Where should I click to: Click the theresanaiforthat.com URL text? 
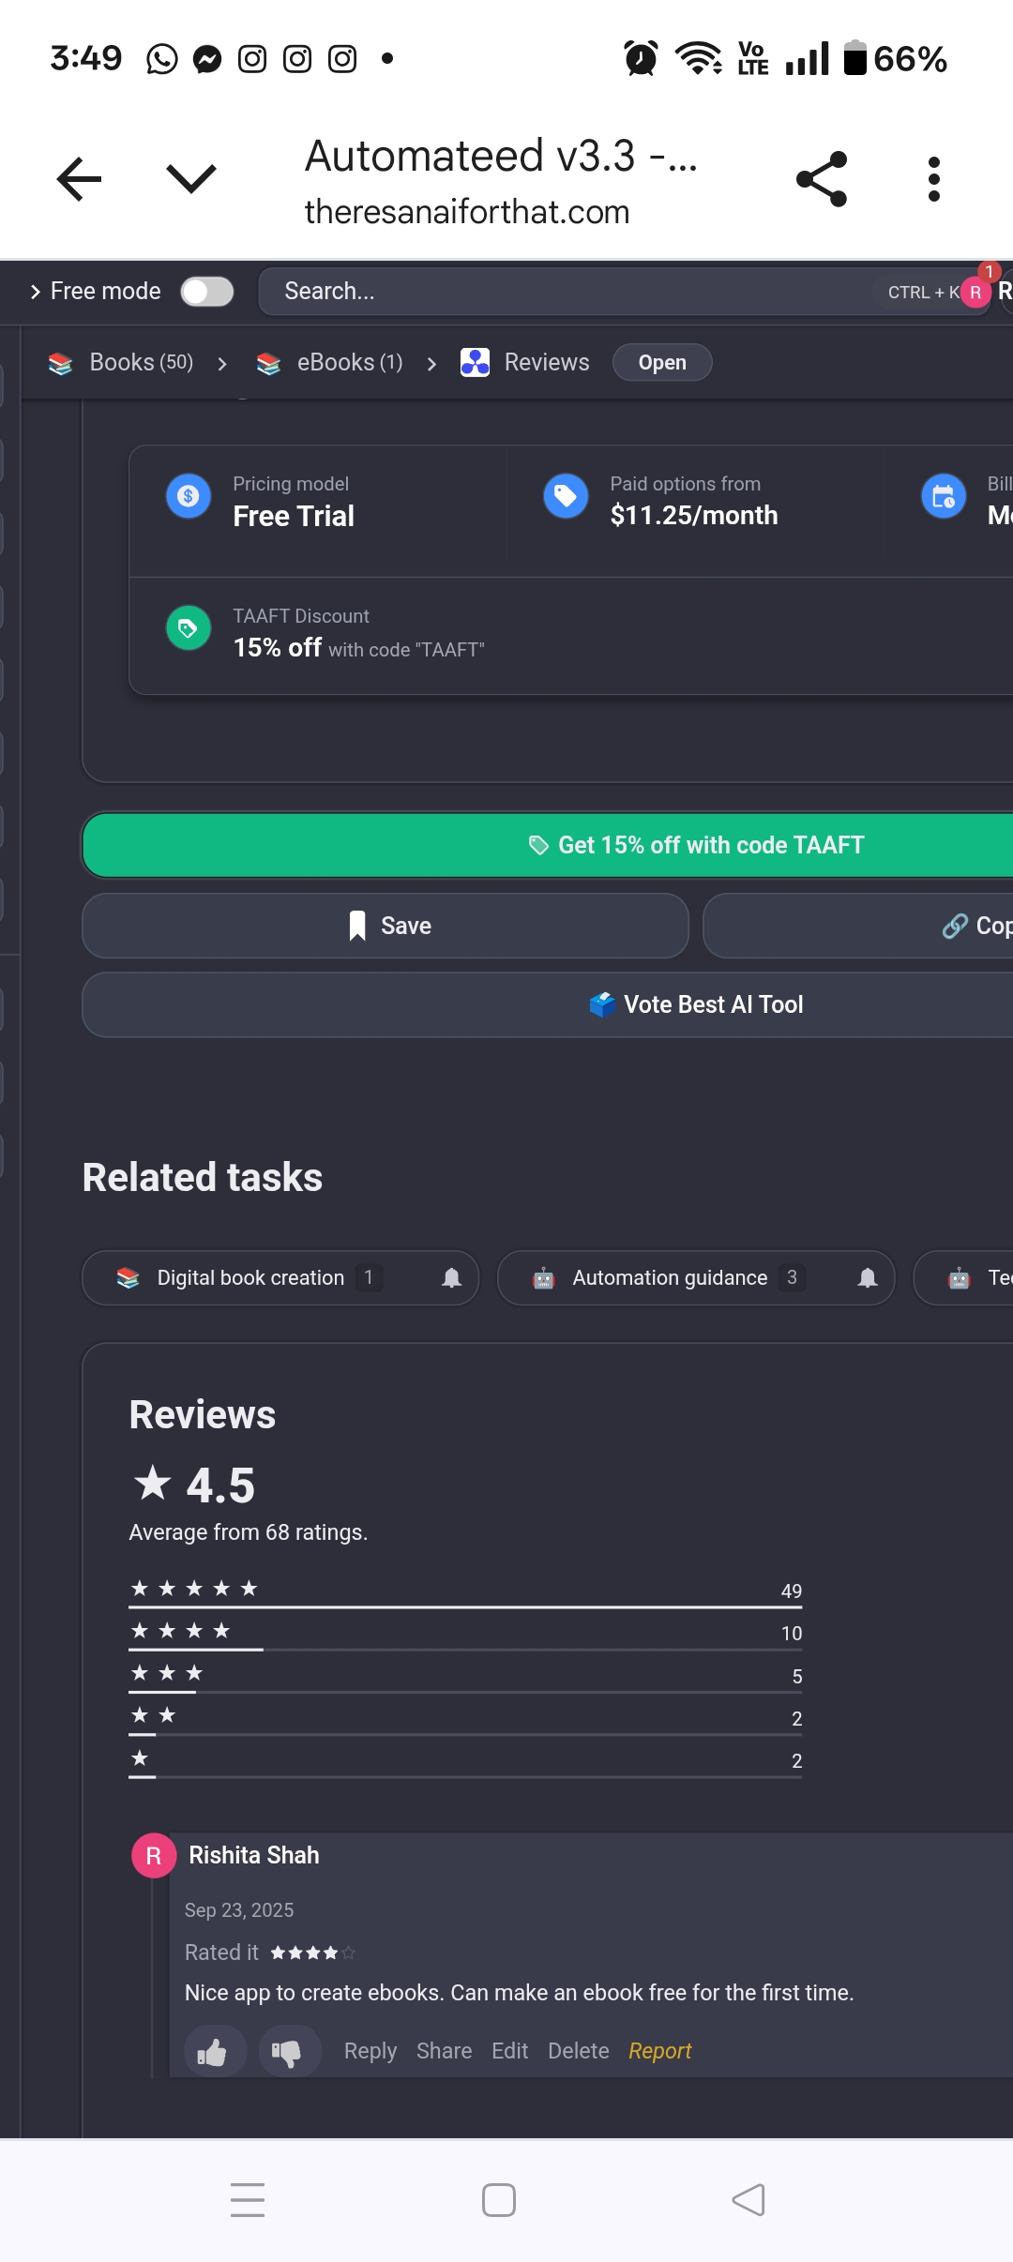pyautogui.click(x=467, y=212)
